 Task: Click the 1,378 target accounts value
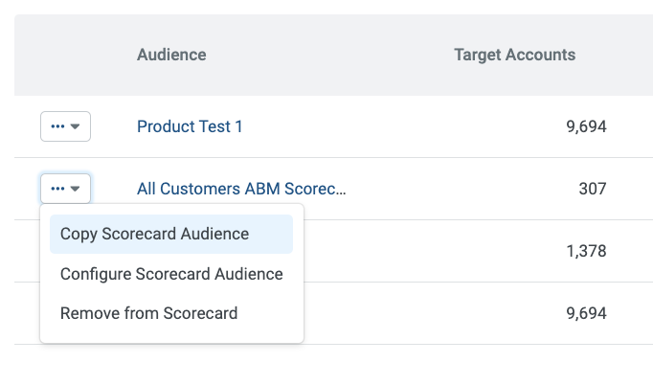click(x=586, y=251)
